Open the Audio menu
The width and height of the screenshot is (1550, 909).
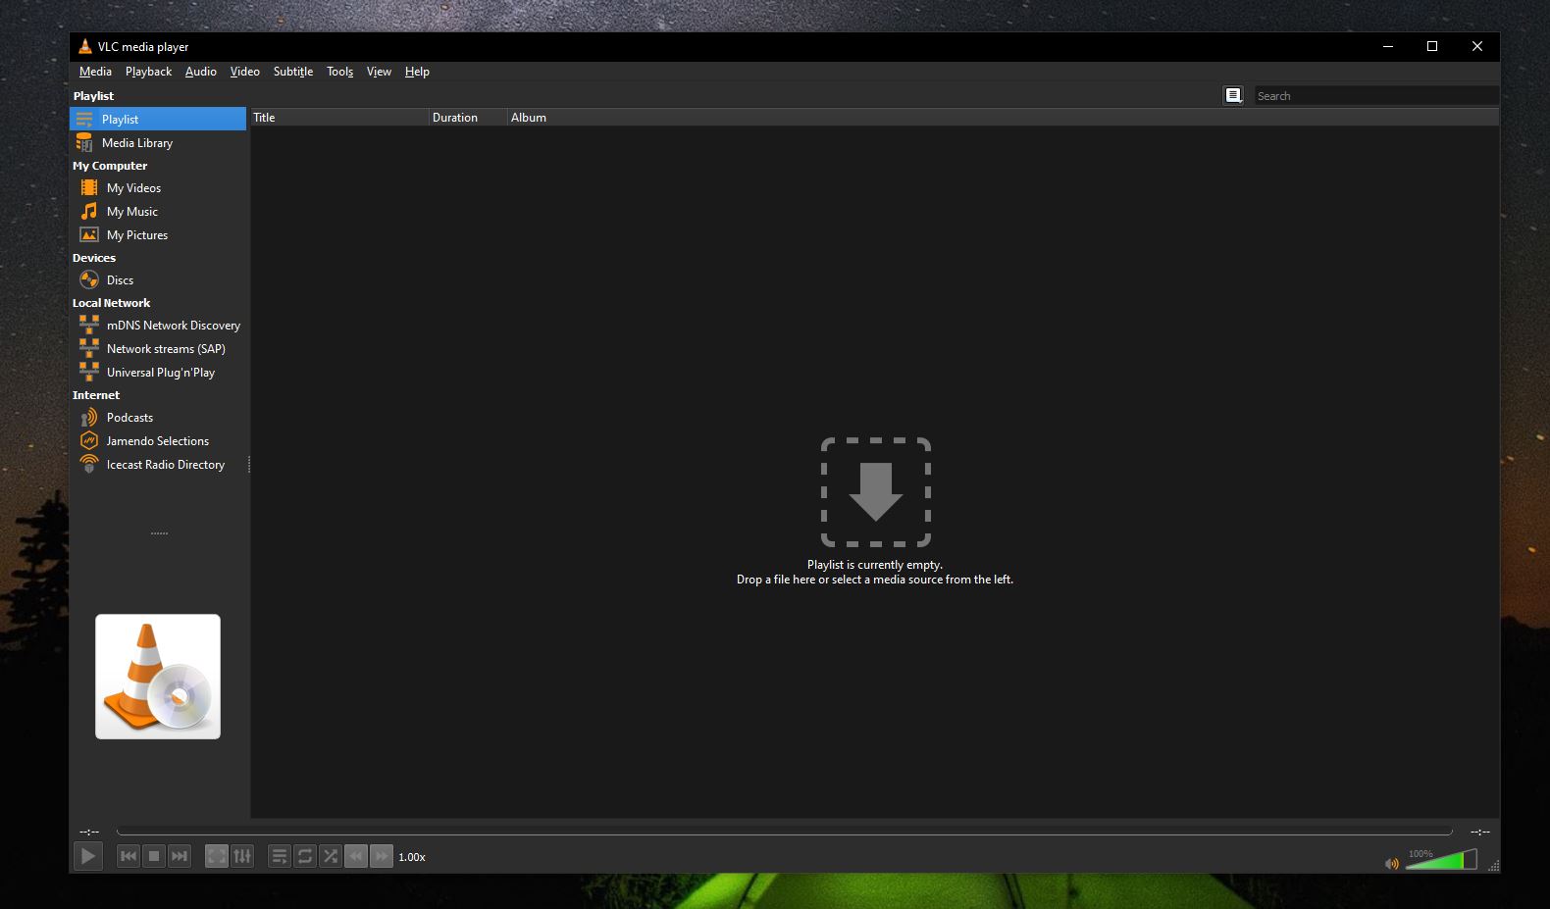pyautogui.click(x=201, y=72)
